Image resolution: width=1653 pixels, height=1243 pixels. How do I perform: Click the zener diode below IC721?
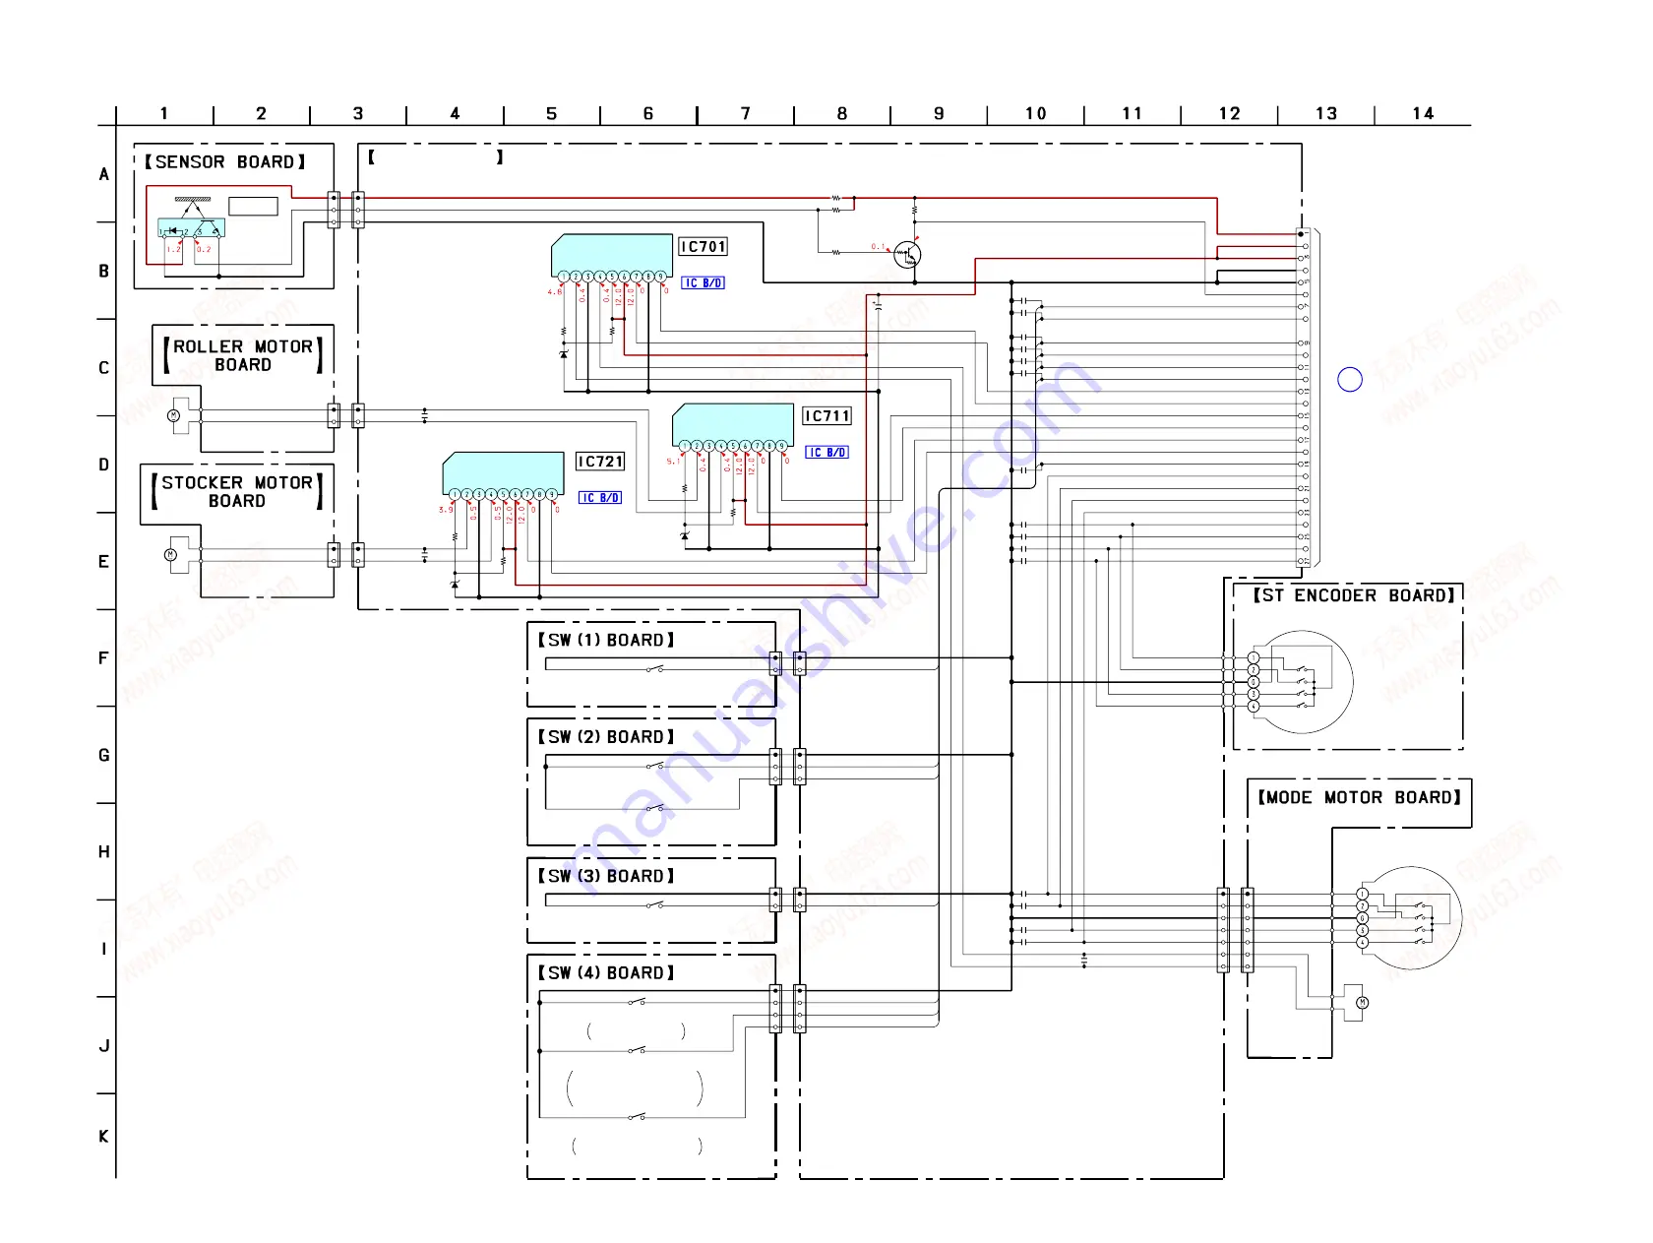coord(455,585)
